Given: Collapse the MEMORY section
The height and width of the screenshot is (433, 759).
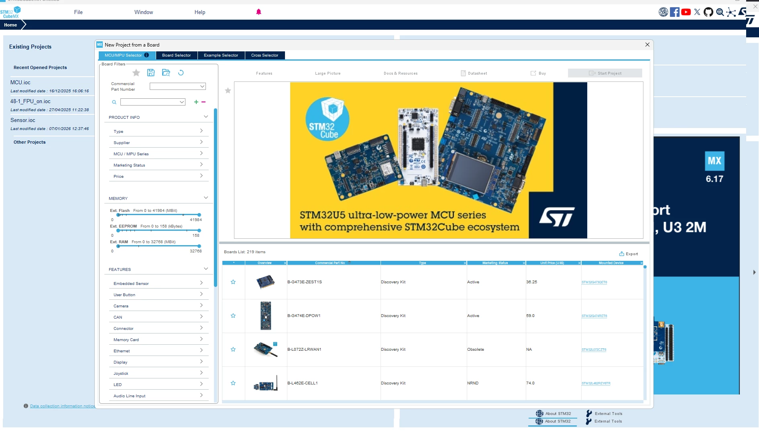Looking at the screenshot, I should [206, 198].
